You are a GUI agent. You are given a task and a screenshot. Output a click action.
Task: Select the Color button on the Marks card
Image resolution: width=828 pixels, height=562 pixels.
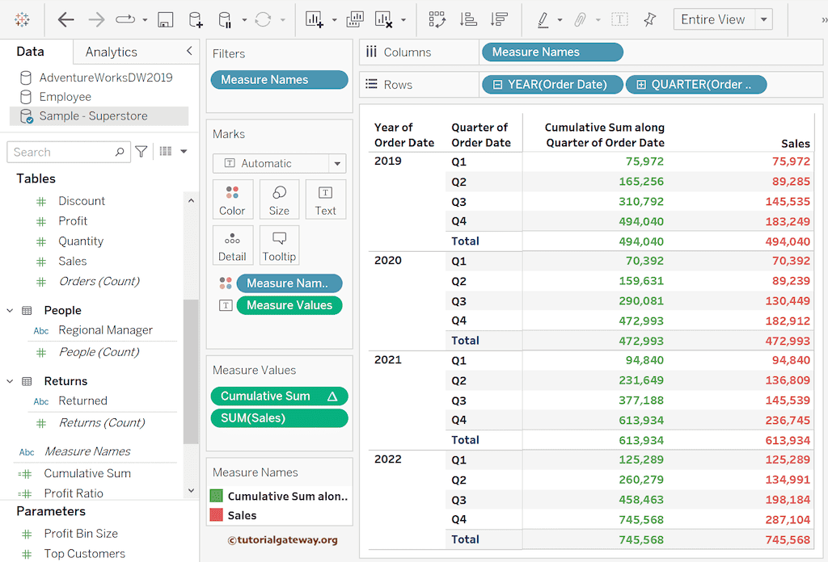(233, 199)
